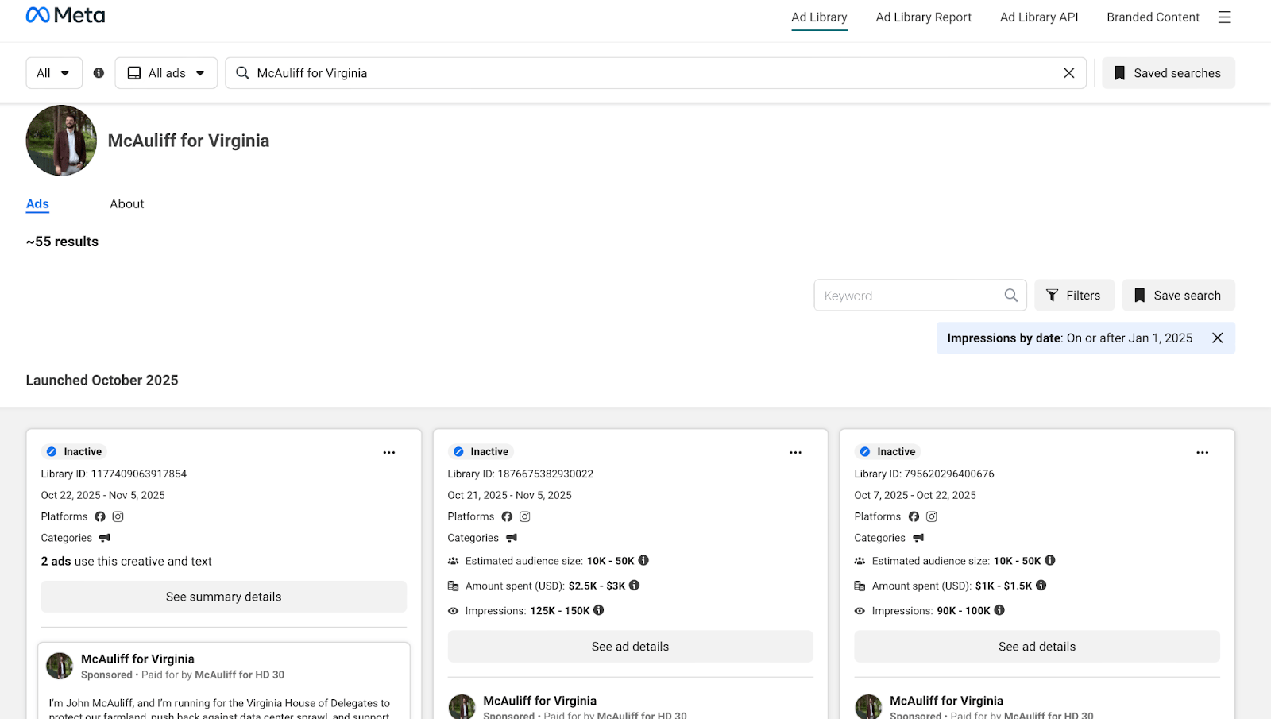1271x719 pixels.
Task: Click megaphone category icon on ad 795620296400676
Action: 918,538
